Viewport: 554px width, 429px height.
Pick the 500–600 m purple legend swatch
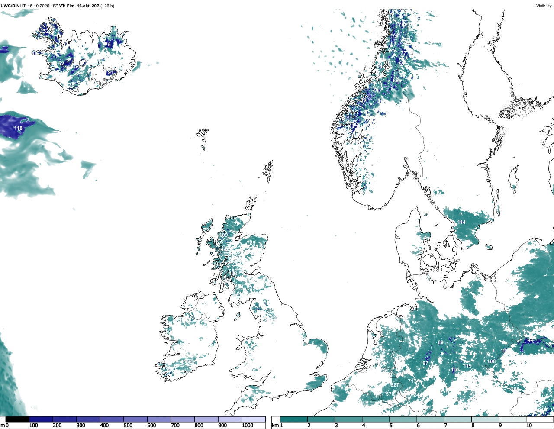(135, 419)
